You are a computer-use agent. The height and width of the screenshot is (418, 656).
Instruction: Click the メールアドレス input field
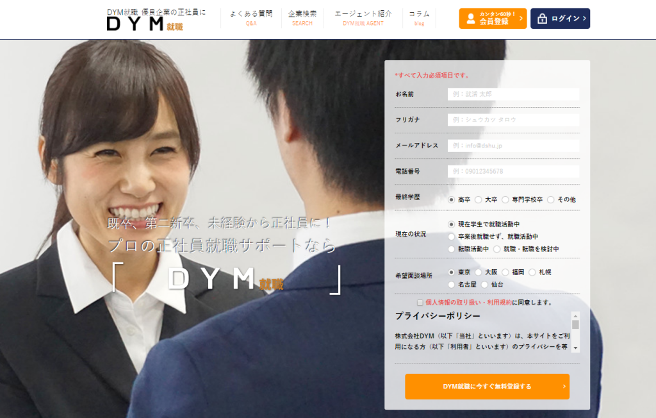513,146
